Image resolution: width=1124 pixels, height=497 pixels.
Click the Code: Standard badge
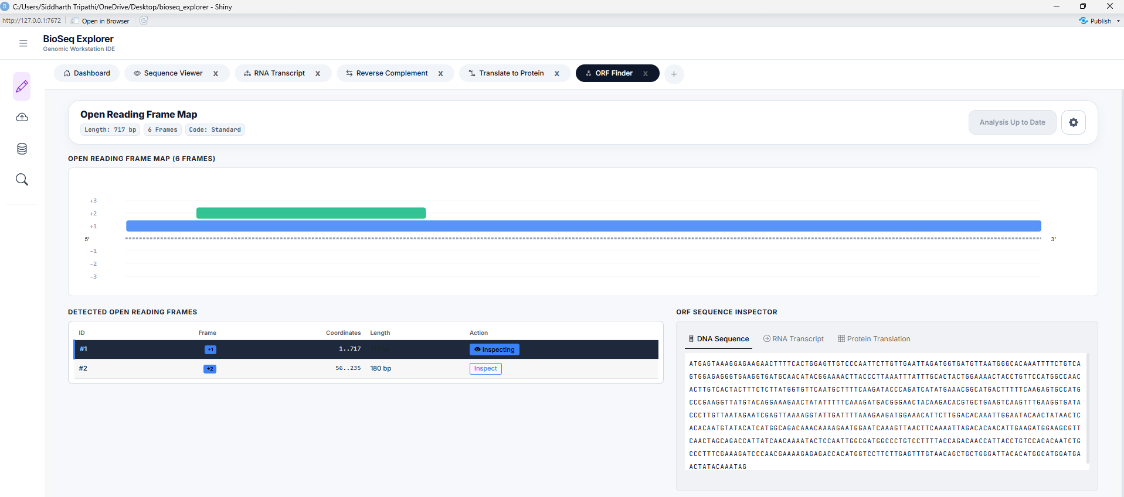click(215, 130)
